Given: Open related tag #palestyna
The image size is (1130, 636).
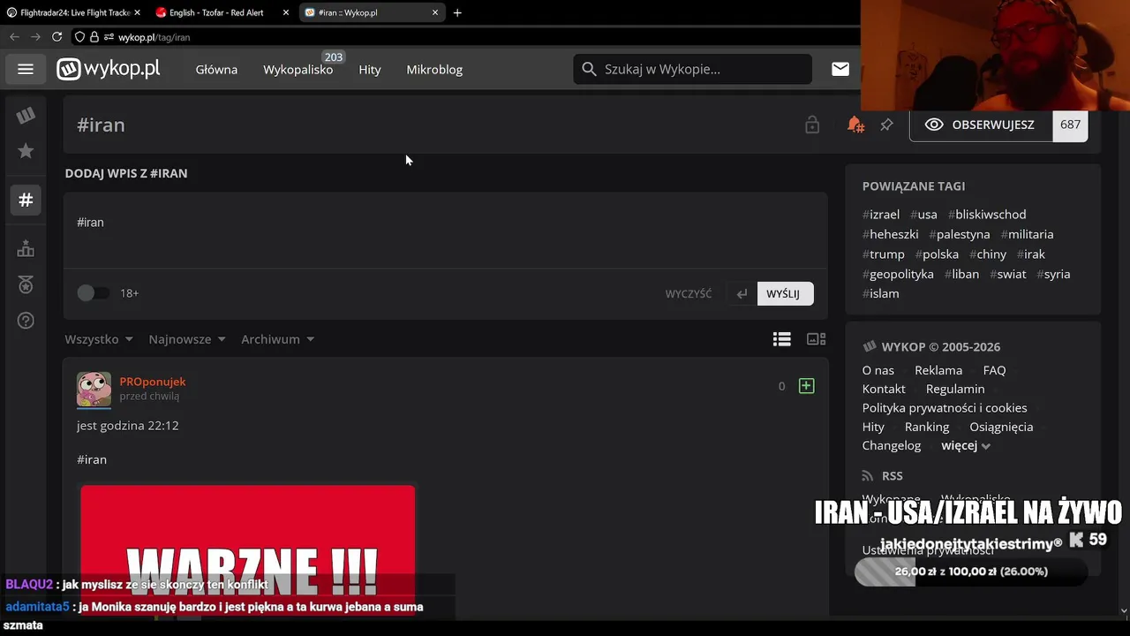Looking at the screenshot, I should pyautogui.click(x=960, y=234).
